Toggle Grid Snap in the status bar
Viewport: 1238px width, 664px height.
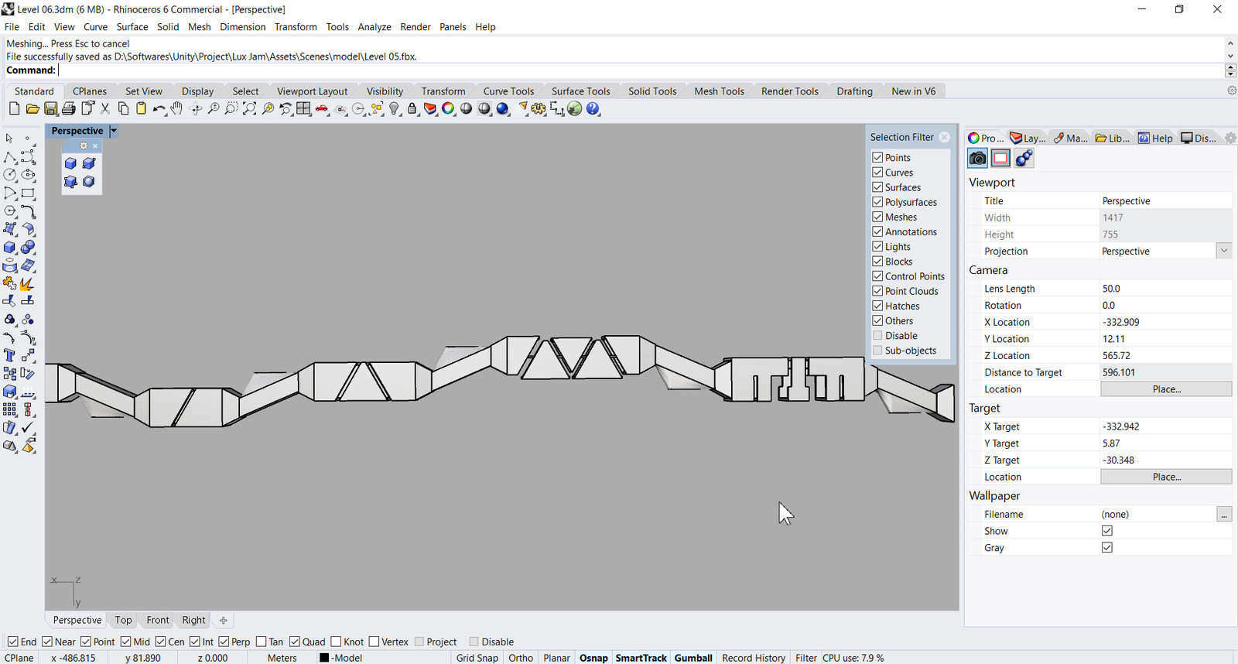point(477,658)
